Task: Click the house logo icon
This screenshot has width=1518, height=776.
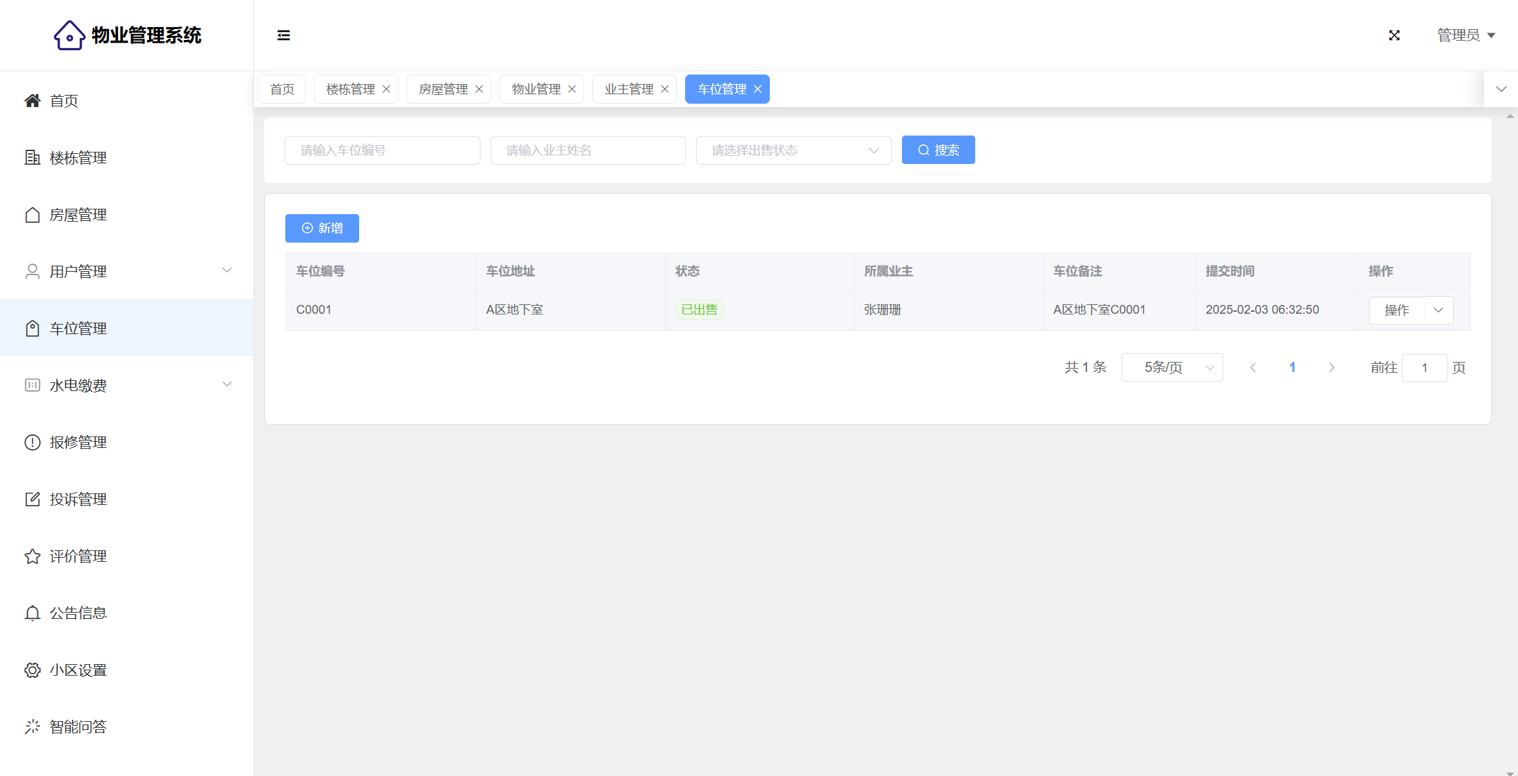Action: (69, 35)
